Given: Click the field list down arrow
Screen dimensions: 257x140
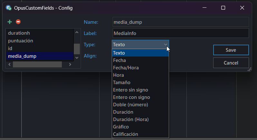Looking at the screenshot, I should point(77,58).
